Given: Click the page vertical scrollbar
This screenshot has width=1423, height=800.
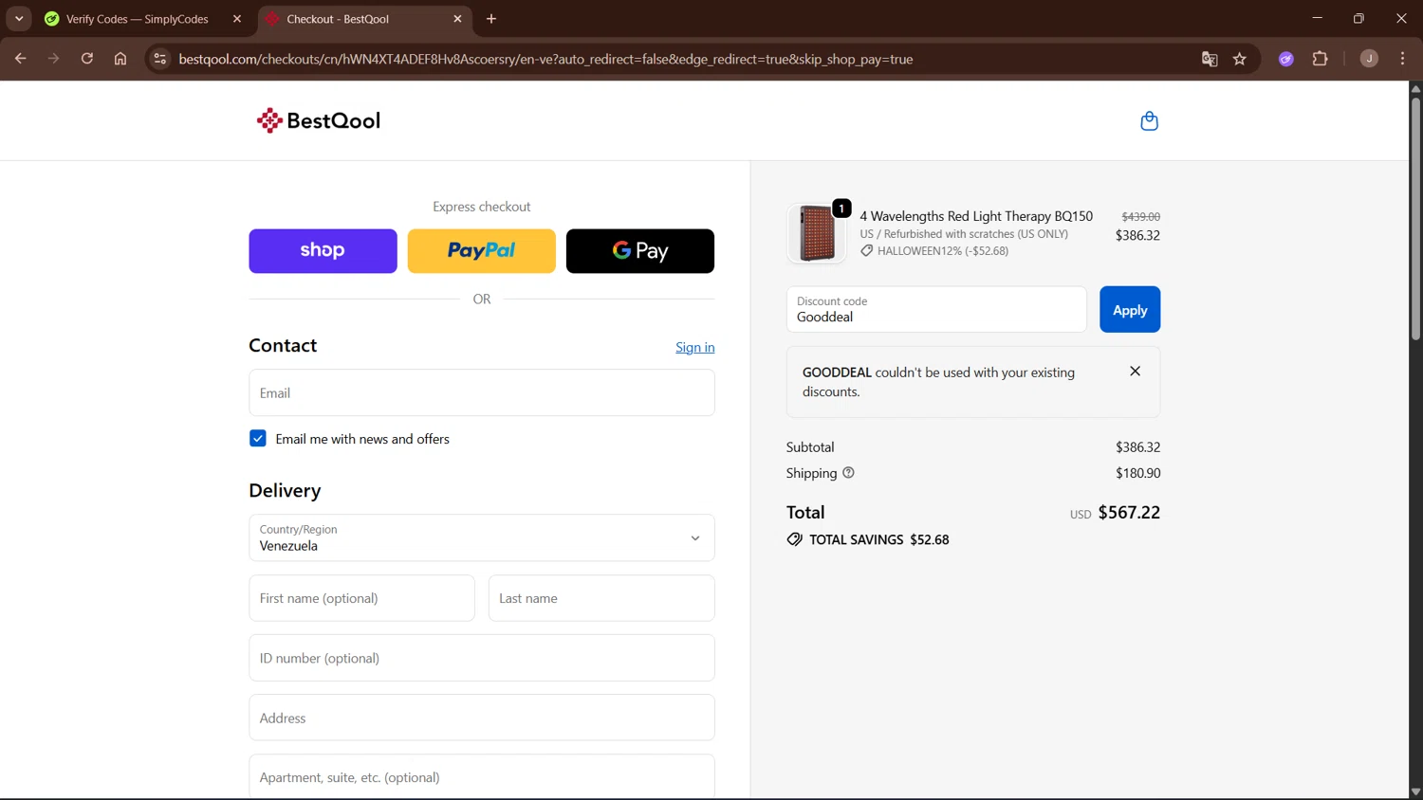Looking at the screenshot, I should pyautogui.click(x=1415, y=218).
